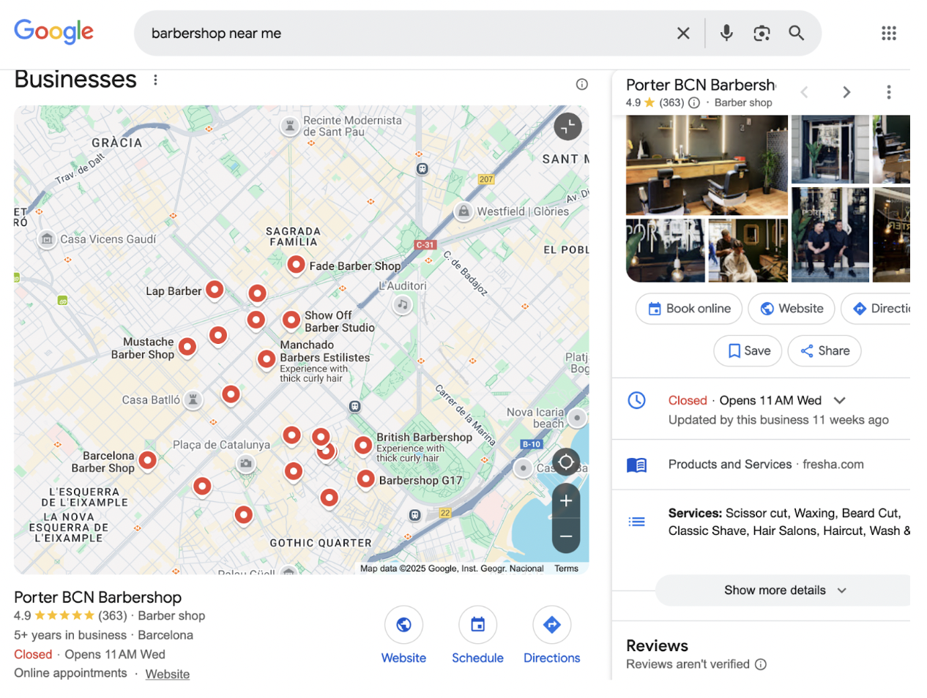Go to the next business with the right arrow
Viewport: 927px width, 698px height.
846,91
